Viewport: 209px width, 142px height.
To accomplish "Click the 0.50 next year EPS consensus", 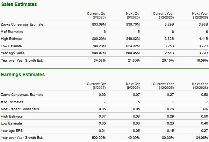I will (x=204, y=95).
